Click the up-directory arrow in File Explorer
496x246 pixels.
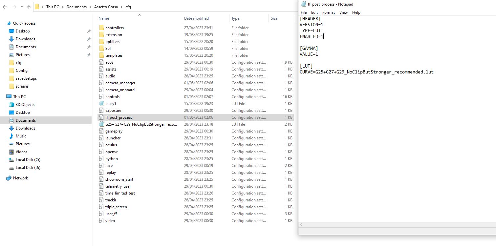(29, 7)
